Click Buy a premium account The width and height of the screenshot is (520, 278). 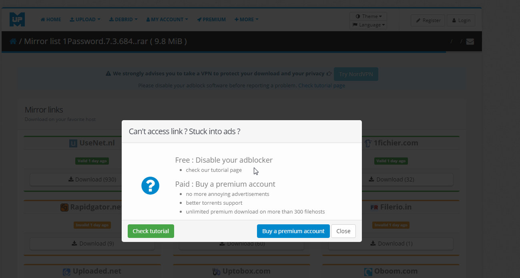click(293, 231)
